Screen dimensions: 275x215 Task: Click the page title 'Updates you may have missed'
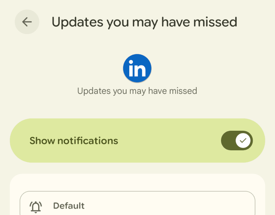144,22
